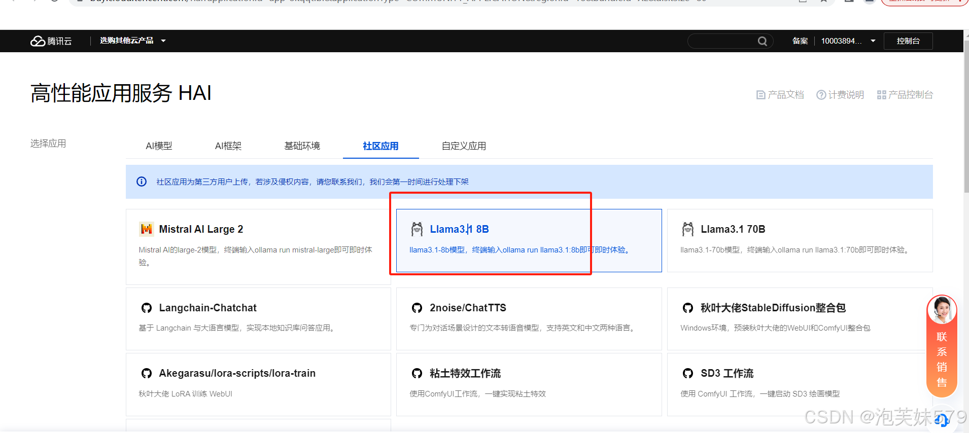The height and width of the screenshot is (433, 969).
Task: Select the Llama3.1 70B application title
Action: click(x=733, y=229)
